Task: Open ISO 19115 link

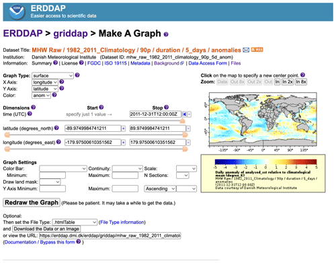Action: click(116, 63)
